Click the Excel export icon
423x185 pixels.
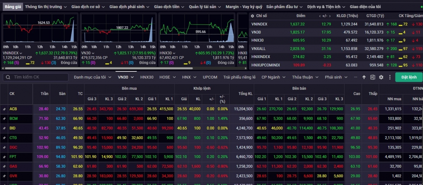(372, 77)
